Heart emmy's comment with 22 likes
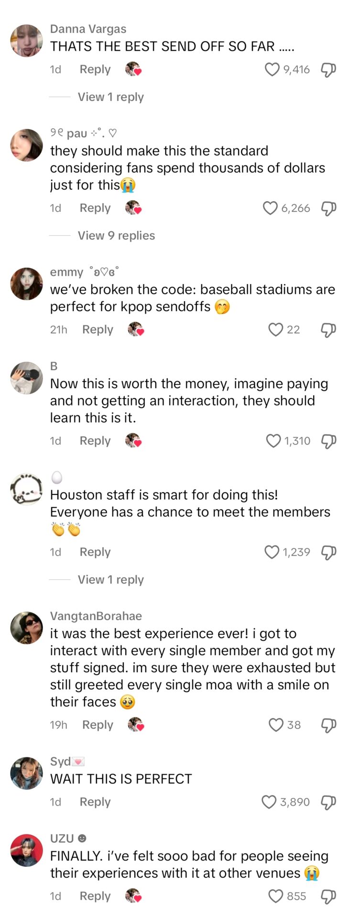The image size is (348, 918). coord(276,330)
